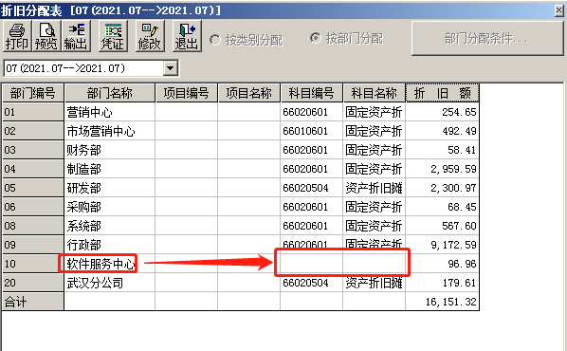Click depreciation amount 68.45
This screenshot has width=567, height=351.
(442, 207)
